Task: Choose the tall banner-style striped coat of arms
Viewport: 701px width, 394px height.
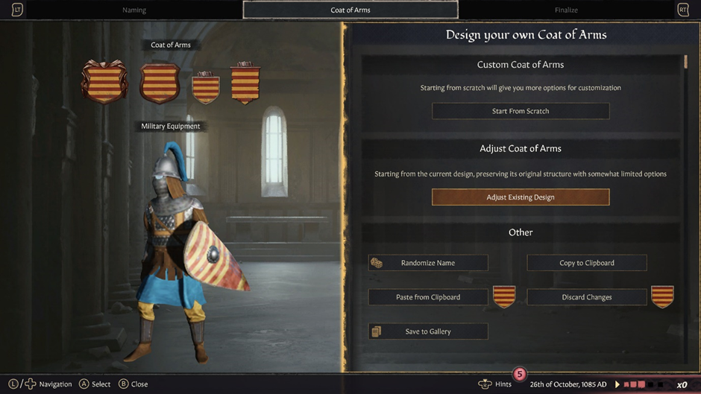Action: coord(245,83)
